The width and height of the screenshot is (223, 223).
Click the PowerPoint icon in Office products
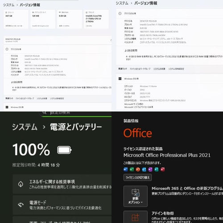click(138, 169)
